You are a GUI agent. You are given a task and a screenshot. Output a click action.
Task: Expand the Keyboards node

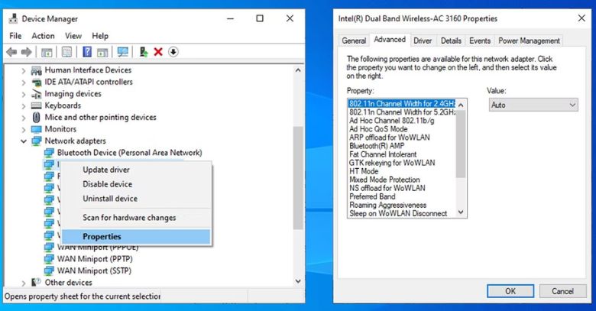(24, 106)
